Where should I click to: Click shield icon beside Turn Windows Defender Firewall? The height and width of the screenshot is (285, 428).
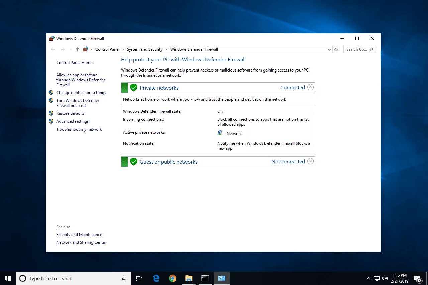click(x=51, y=101)
